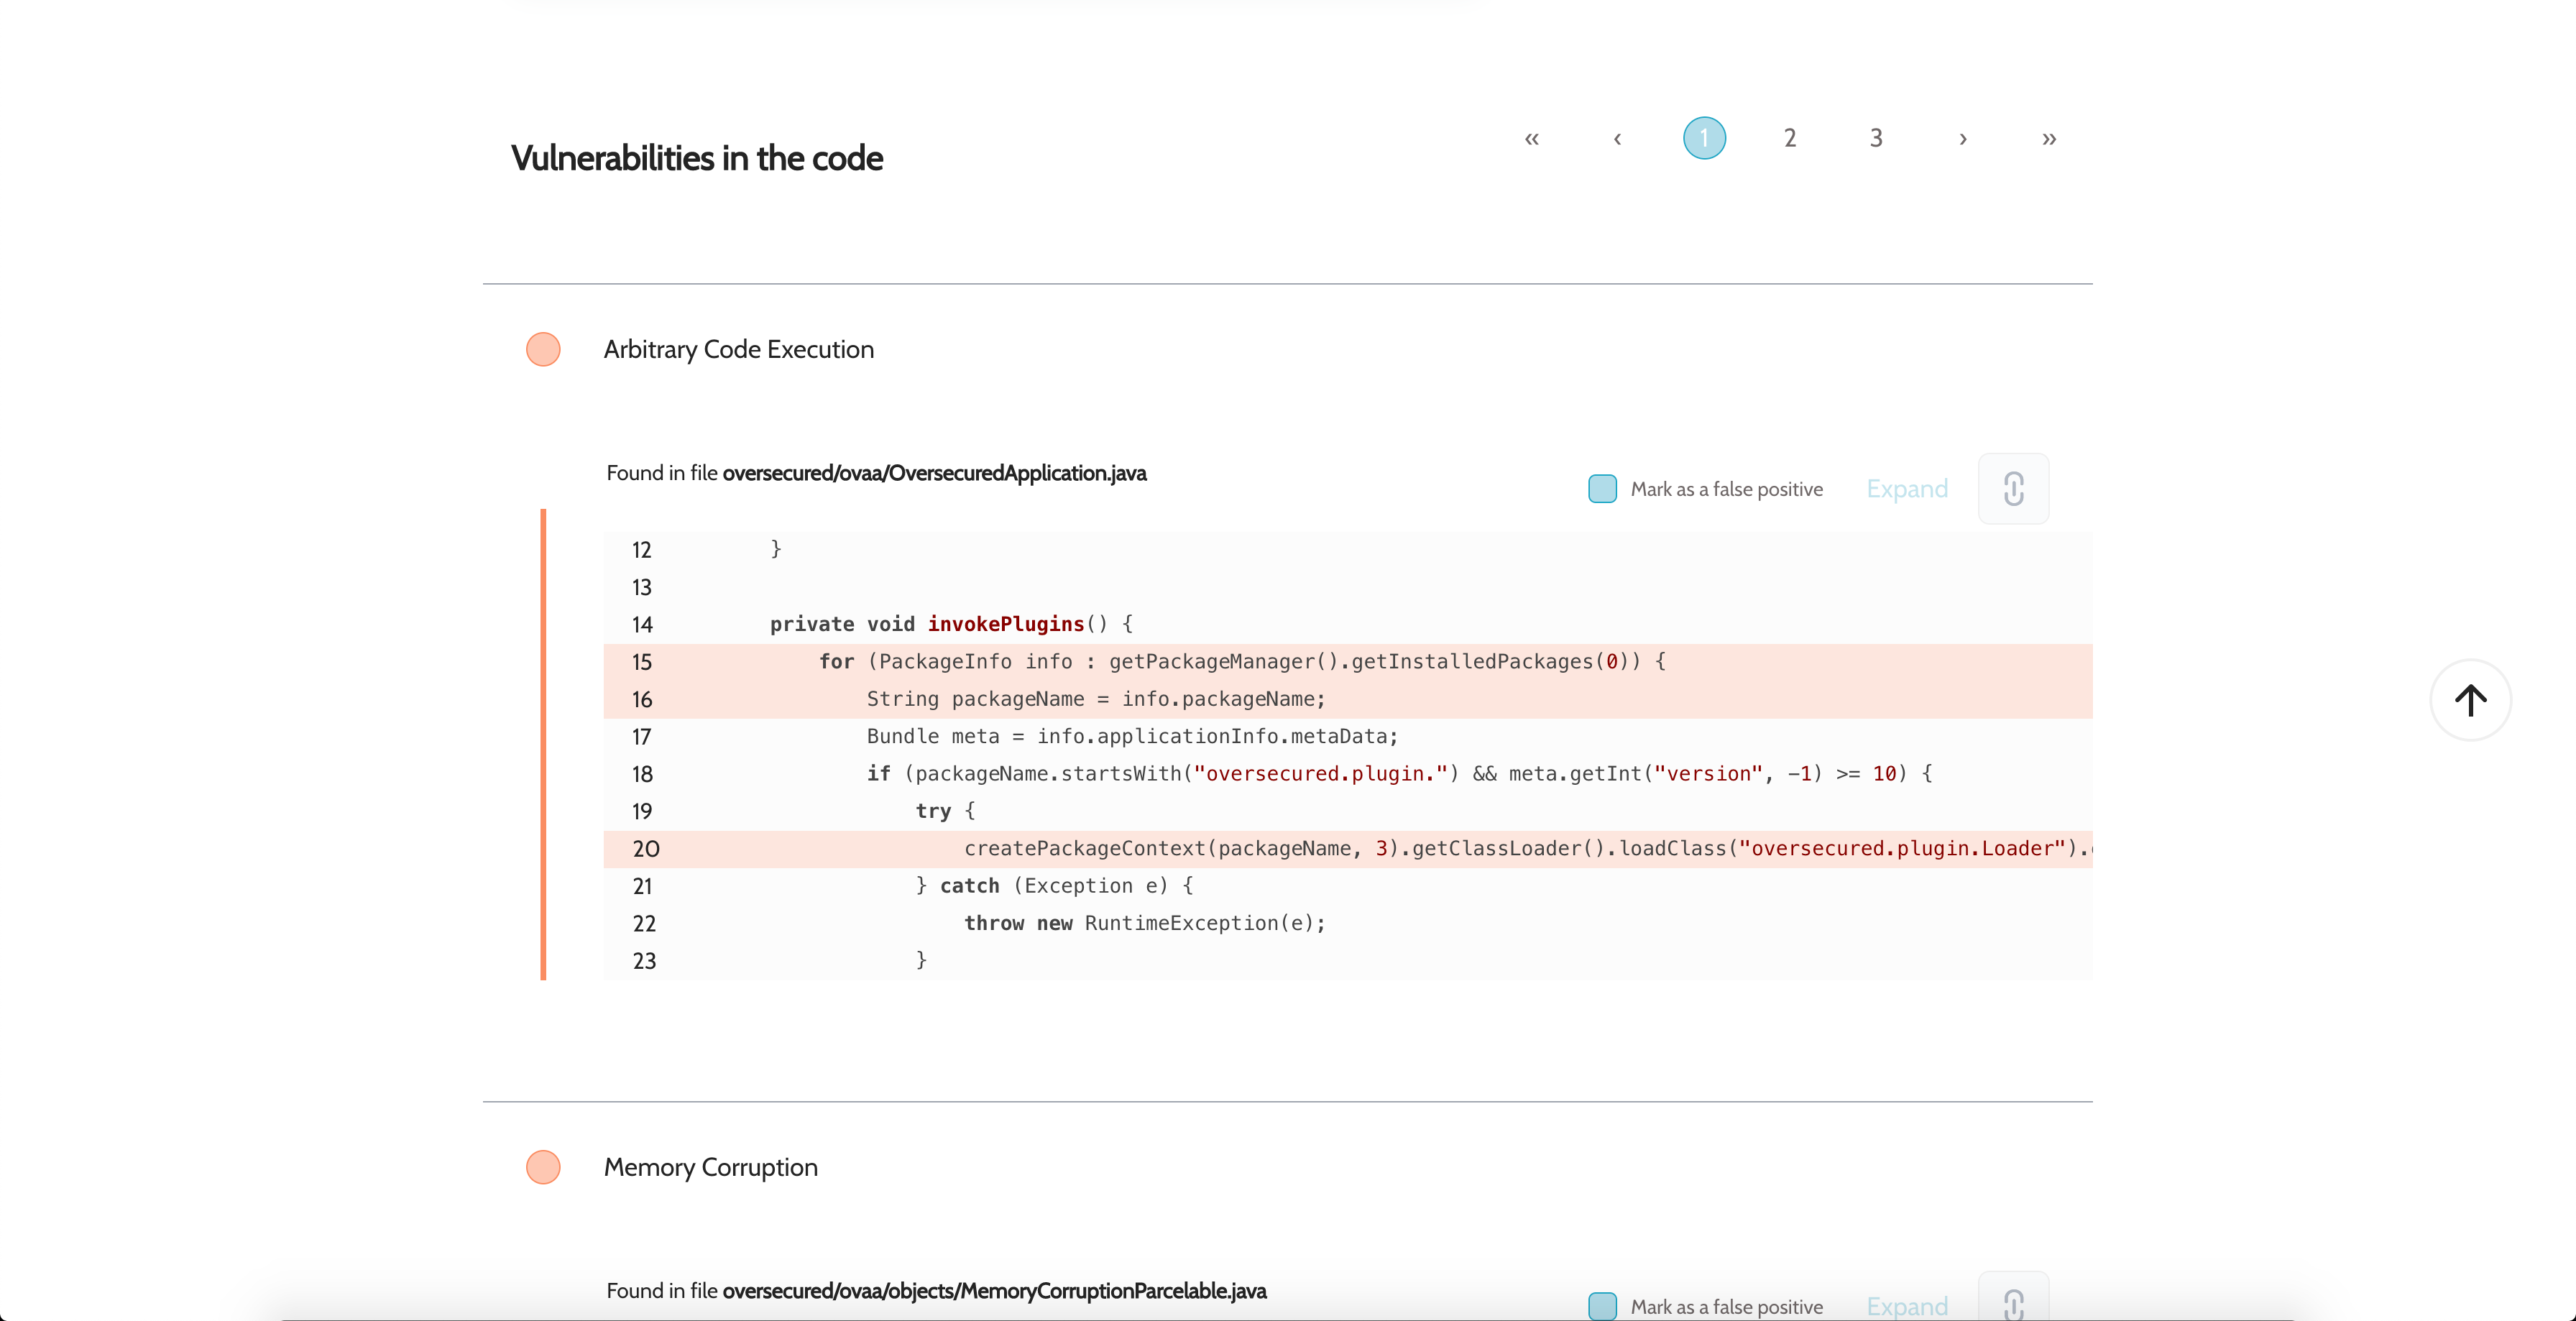Viewport: 2576px width, 1321px height.
Task: Click file path oversecured/ovaa/OversecuredApplication.java
Action: pyautogui.click(x=934, y=473)
